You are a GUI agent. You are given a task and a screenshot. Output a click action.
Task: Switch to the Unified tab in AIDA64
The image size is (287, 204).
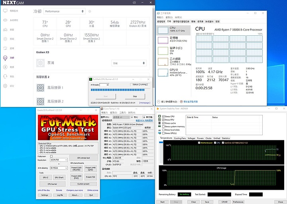pos(216,138)
